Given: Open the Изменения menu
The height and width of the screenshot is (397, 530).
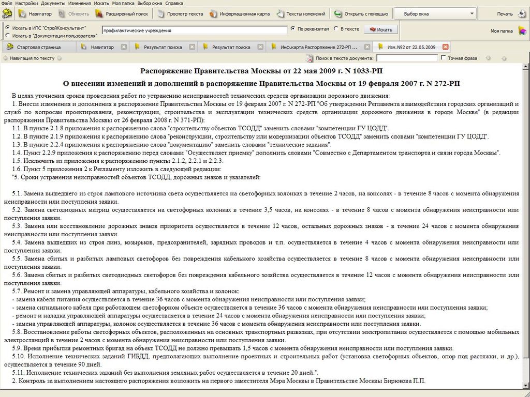Looking at the screenshot, I should click(79, 3).
